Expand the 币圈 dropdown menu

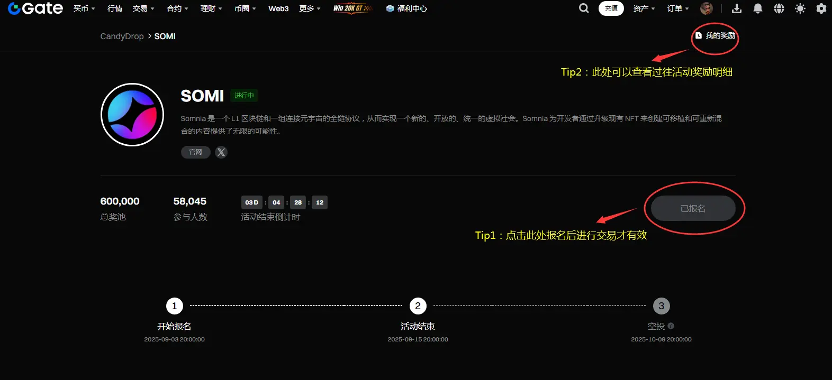(x=245, y=8)
